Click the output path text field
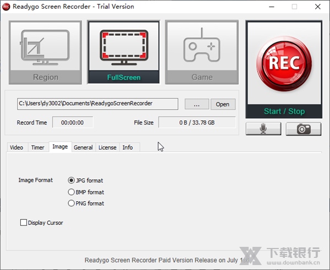330x270 pixels. pos(98,104)
